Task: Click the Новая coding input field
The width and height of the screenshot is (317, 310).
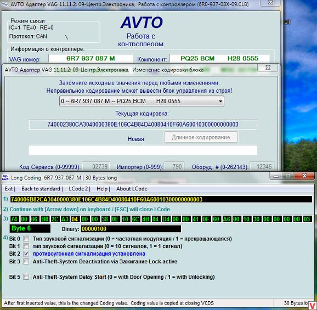Action: coord(143,150)
